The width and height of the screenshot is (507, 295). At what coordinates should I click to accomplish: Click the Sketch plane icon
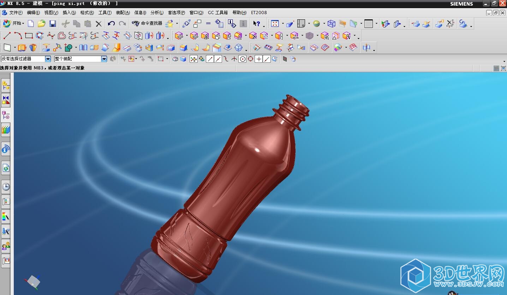[x=7, y=47]
